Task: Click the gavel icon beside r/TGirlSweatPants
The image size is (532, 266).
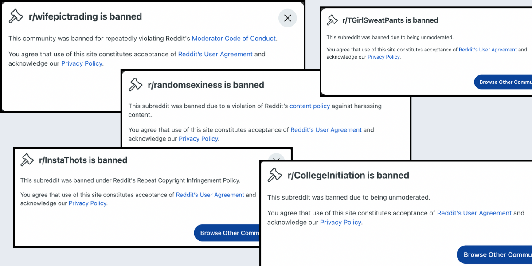Action: tap(332, 20)
